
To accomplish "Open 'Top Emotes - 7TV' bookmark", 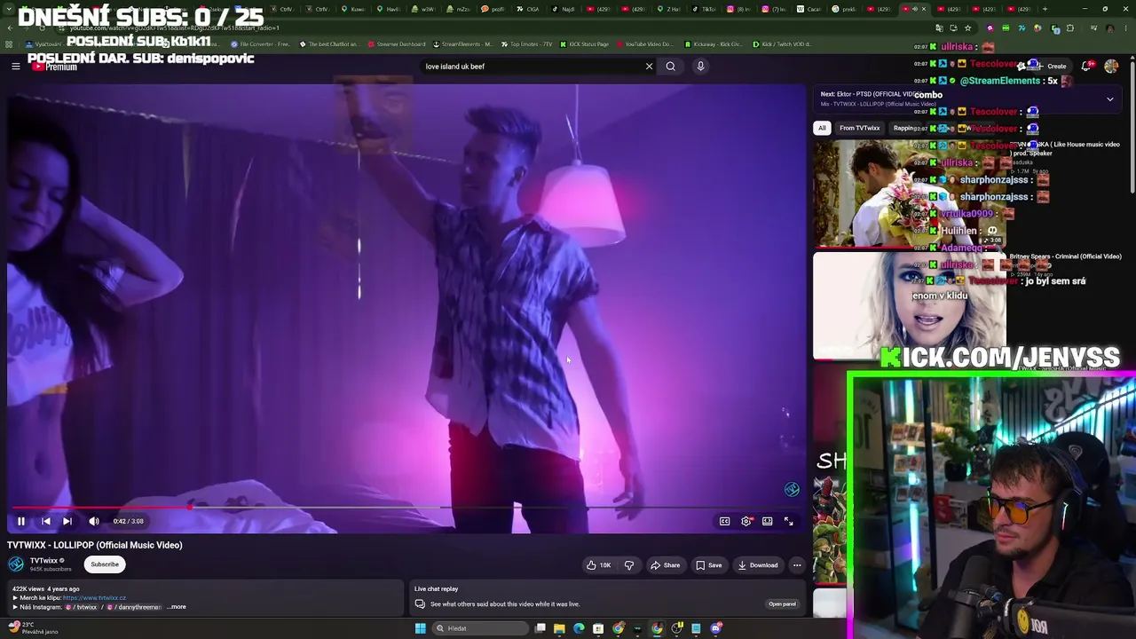I will 527,43.
